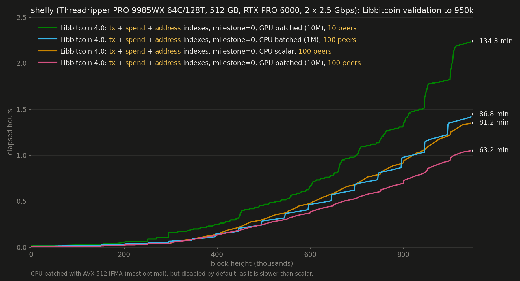Screen dimensions: 520x281
Task: Click the y-axis tick label '1.0'
Action: (x=22, y=155)
